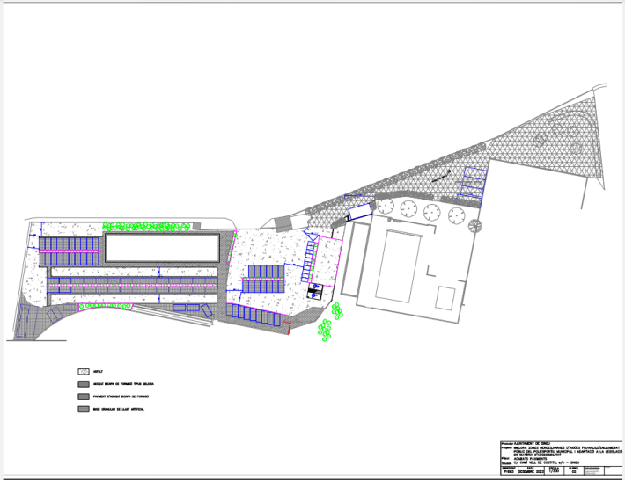Screen dimensions: 625x480
Task: Click the red corner marking at parking edge
Action: click(x=288, y=328)
